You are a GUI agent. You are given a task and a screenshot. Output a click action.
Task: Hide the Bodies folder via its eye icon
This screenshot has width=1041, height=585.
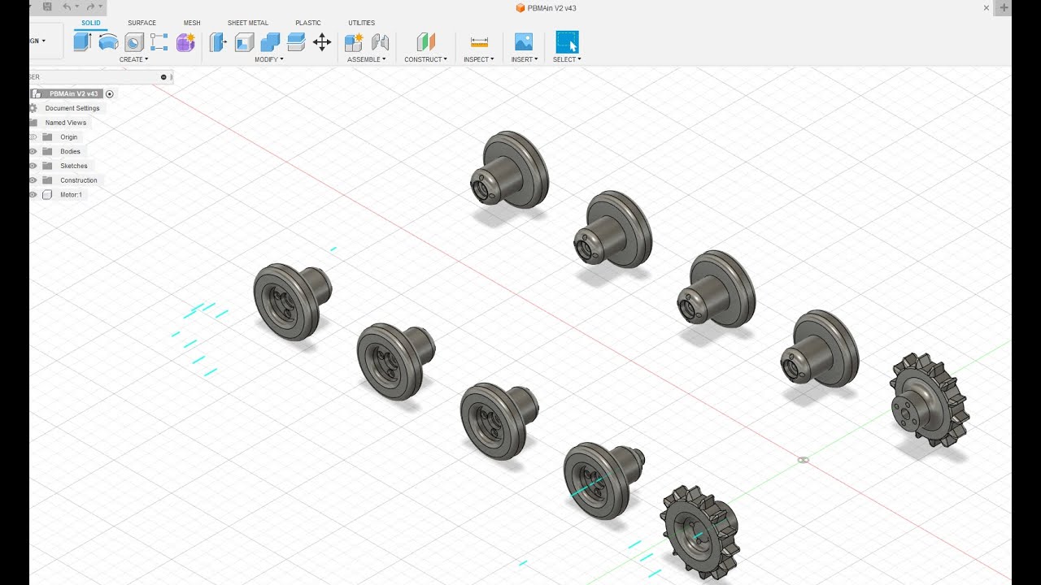click(x=33, y=152)
